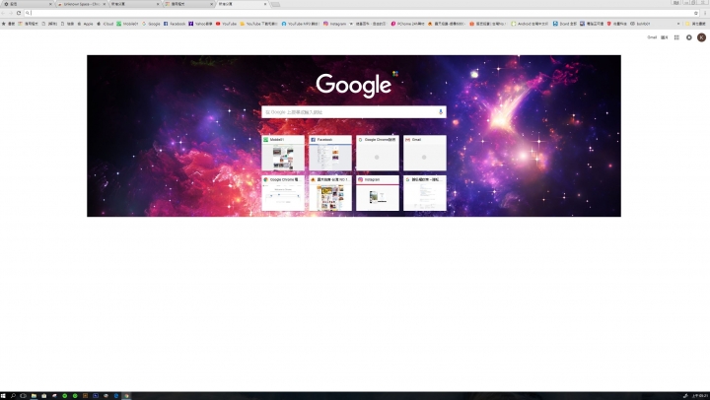
Task: Open the Facebook most-visited tile
Action: [x=330, y=153]
